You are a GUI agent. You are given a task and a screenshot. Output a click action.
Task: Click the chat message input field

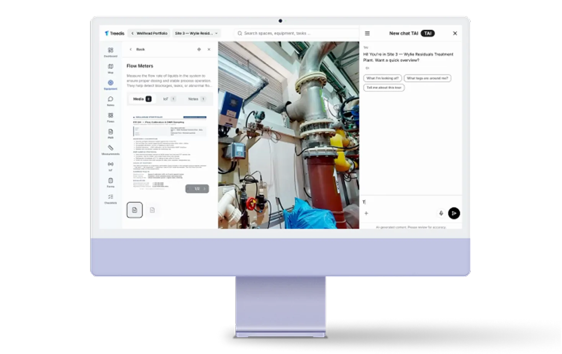tap(411, 202)
